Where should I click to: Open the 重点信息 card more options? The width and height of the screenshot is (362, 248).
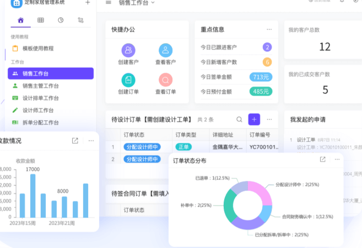click(x=269, y=30)
